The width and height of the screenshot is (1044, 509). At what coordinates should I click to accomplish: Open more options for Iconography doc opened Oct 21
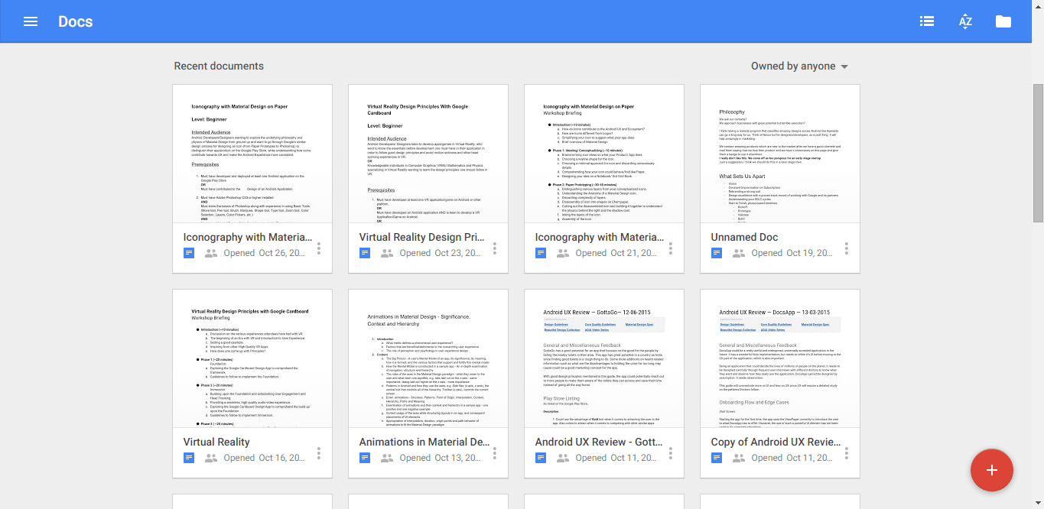click(x=671, y=248)
